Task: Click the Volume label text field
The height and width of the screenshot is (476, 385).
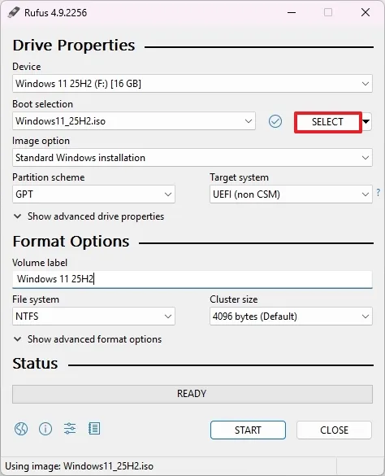Action: (192, 279)
